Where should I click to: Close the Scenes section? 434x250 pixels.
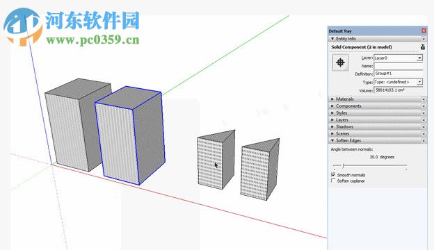click(x=424, y=134)
